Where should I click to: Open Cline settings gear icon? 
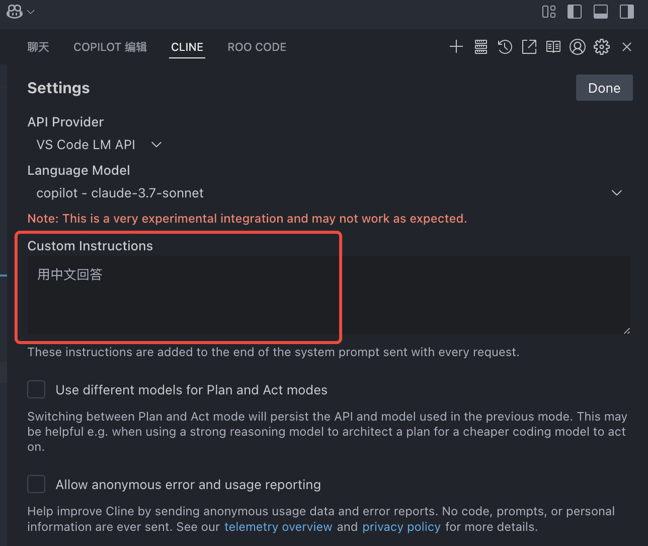point(602,47)
